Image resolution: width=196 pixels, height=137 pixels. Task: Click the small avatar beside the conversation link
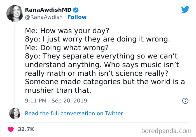pos(15,113)
